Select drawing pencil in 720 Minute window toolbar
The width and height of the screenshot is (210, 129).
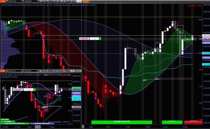coord(44,71)
